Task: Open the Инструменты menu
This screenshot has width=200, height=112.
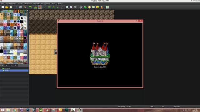Action: (x=46, y=4)
